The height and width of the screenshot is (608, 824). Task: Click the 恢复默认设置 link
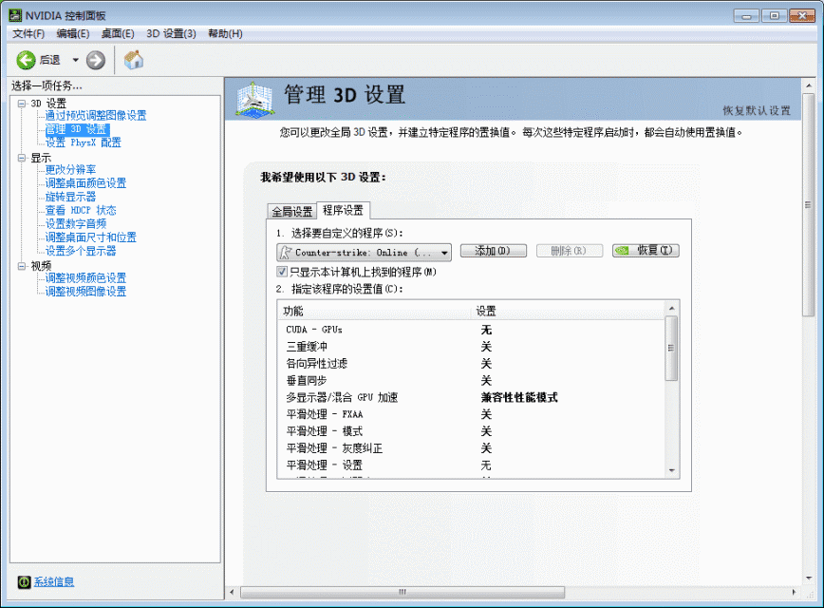(x=756, y=110)
